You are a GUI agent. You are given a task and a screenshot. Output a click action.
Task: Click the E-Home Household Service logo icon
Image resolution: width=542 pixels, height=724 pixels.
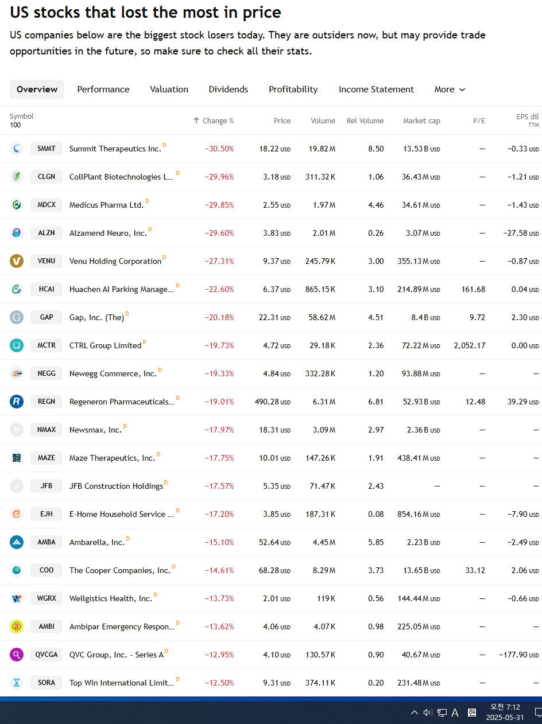point(17,514)
